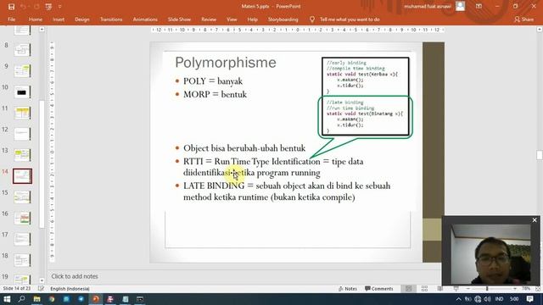
Task: Click the 'MORP = bentuk' bullet
Action: [x=215, y=94]
